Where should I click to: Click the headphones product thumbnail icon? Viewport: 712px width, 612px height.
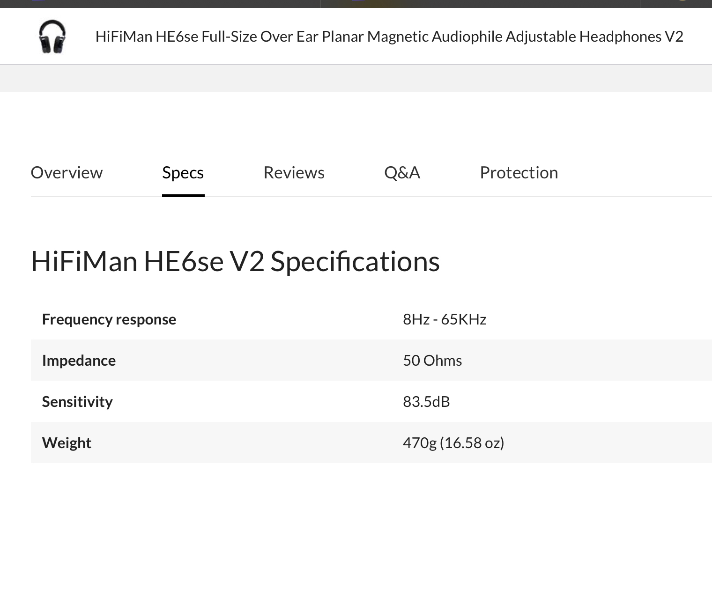tap(52, 36)
